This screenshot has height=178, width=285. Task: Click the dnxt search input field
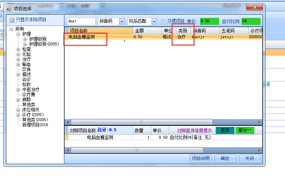81,21
